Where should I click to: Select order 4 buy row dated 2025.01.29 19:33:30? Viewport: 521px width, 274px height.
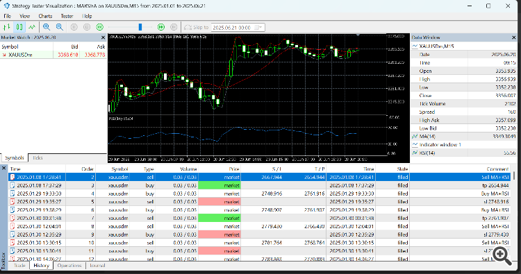tap(259, 194)
